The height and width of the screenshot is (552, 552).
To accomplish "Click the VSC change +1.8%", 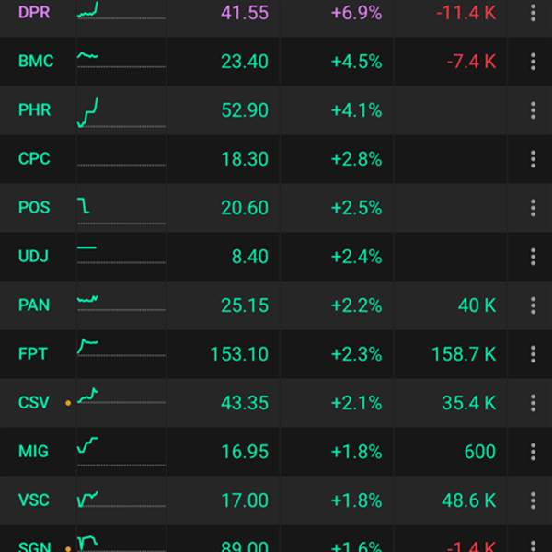I will pos(356,500).
